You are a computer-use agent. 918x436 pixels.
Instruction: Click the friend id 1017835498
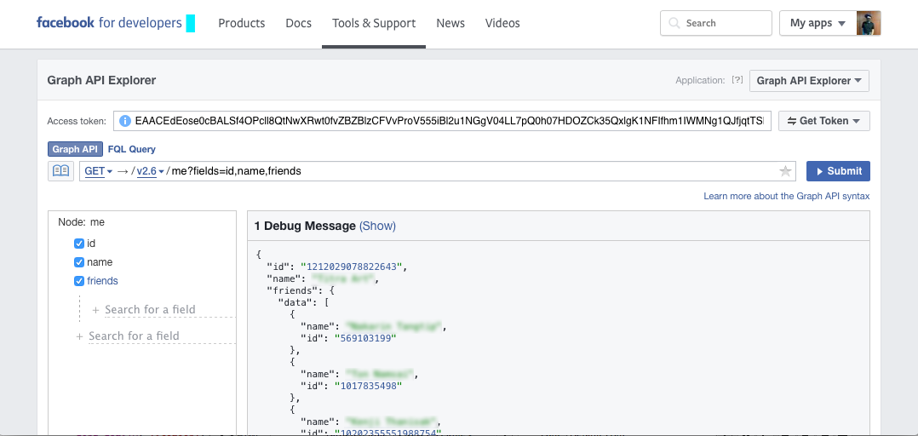pos(368,386)
